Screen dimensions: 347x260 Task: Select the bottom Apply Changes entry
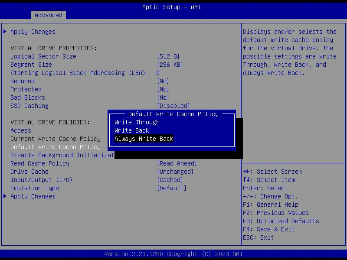pyautogui.click(x=33, y=196)
